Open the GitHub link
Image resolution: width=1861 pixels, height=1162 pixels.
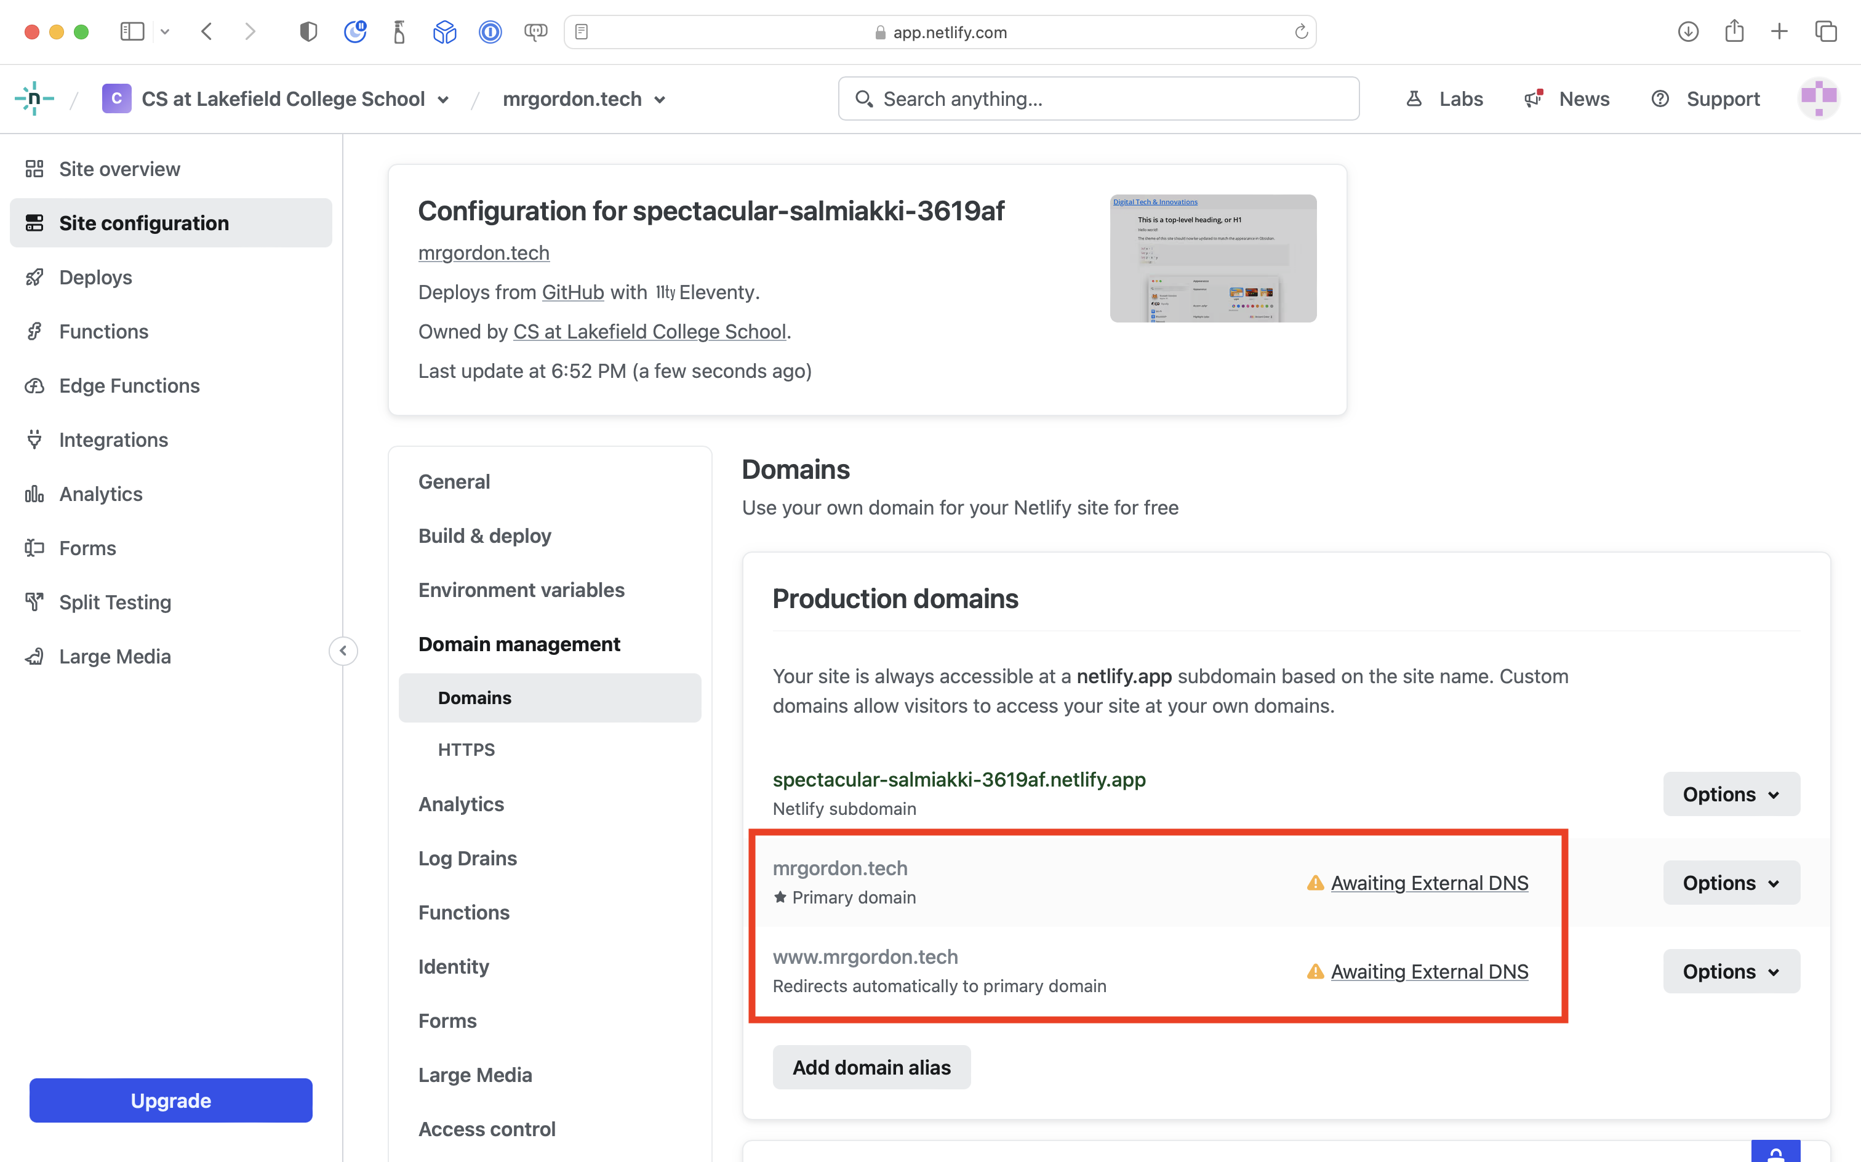[572, 292]
